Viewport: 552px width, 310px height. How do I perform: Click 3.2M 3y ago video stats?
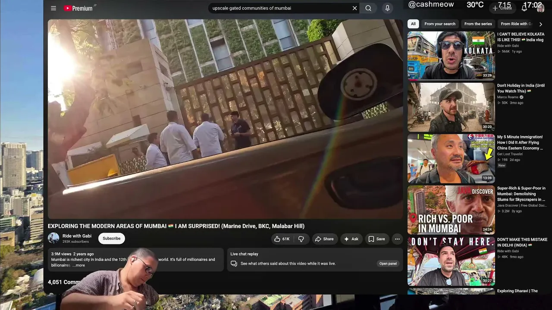[x=510, y=211]
